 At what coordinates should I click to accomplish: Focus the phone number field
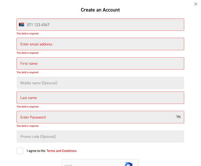[100, 25]
